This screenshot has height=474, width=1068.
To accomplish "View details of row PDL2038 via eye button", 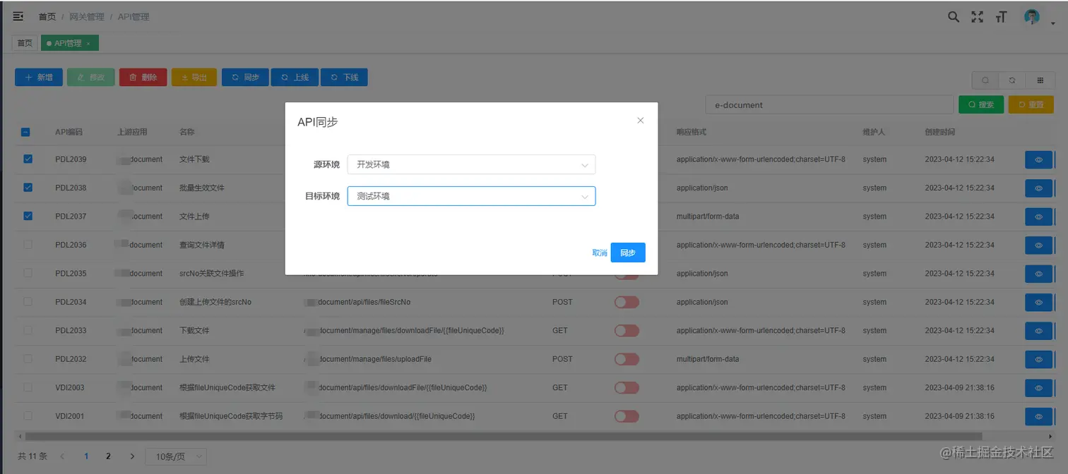I will coord(1038,188).
